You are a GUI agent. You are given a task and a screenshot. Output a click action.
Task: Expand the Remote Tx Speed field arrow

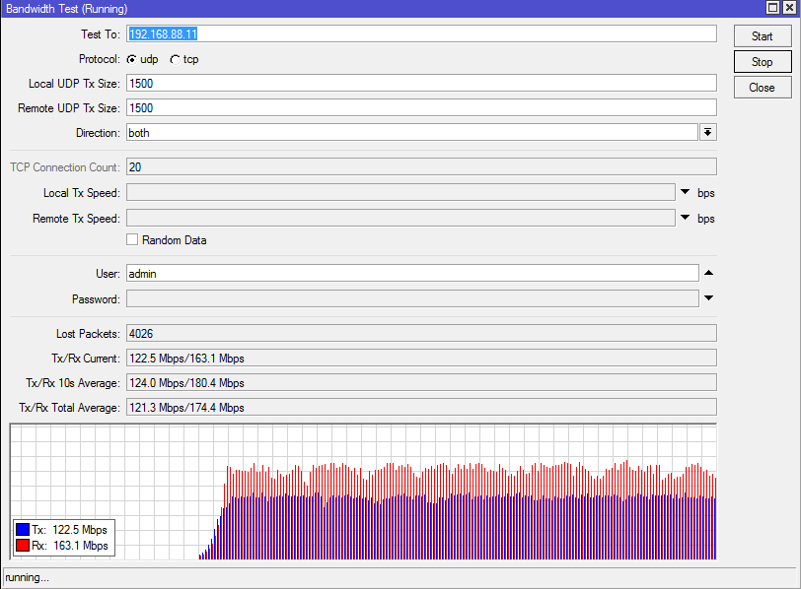pyautogui.click(x=686, y=219)
